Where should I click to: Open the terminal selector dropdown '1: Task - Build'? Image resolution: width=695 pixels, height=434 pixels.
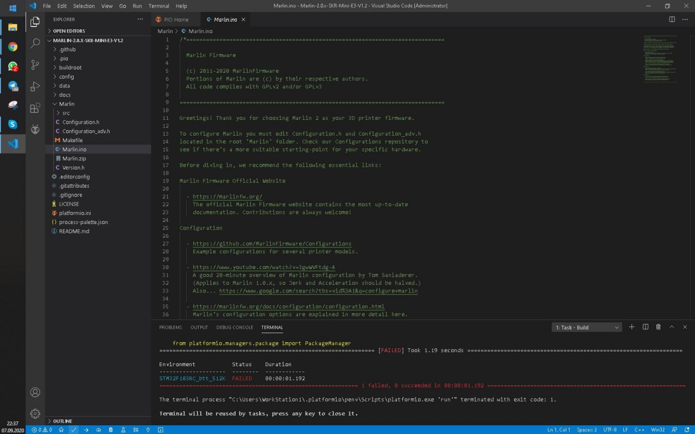coord(586,327)
